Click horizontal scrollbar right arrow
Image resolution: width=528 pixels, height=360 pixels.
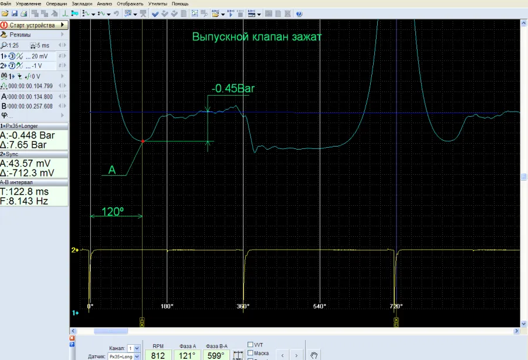pyautogui.click(x=517, y=331)
